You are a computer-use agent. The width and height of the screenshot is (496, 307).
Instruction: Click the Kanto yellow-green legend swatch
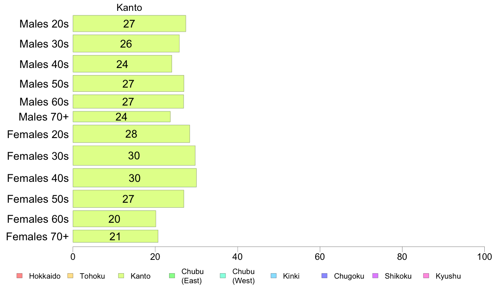tap(121, 276)
